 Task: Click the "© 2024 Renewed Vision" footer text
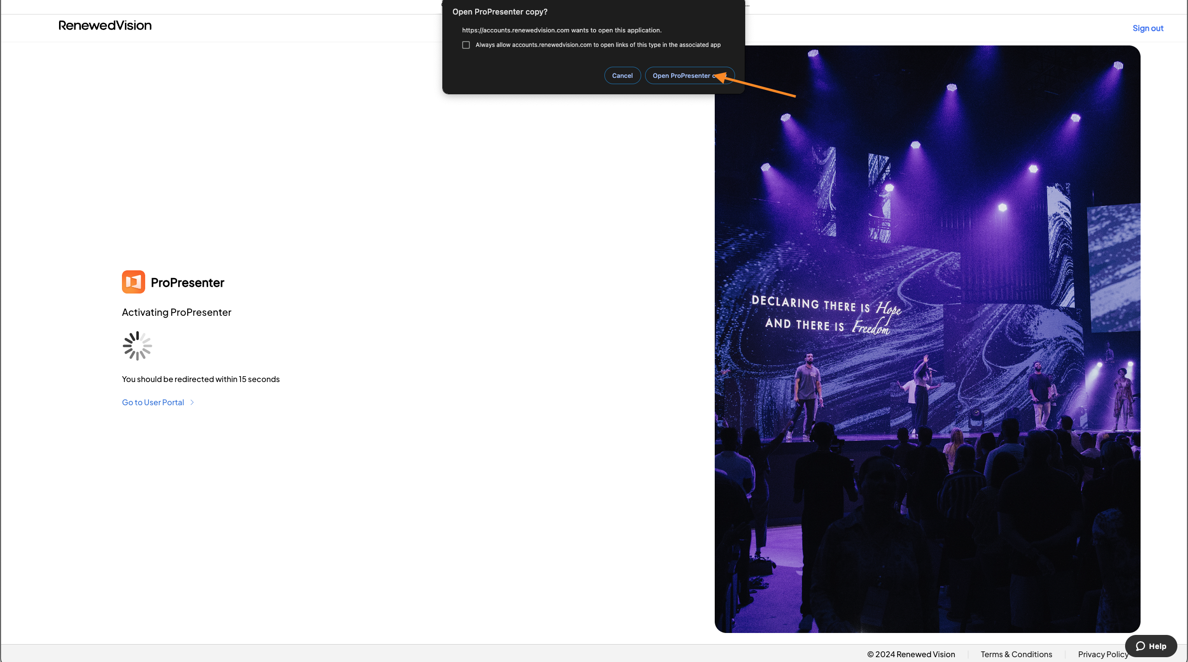point(911,654)
